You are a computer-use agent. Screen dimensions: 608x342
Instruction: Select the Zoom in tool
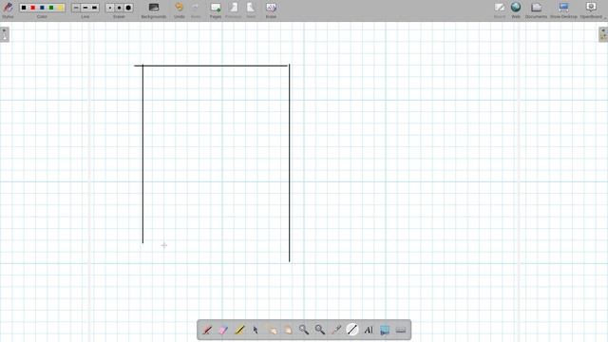point(304,330)
